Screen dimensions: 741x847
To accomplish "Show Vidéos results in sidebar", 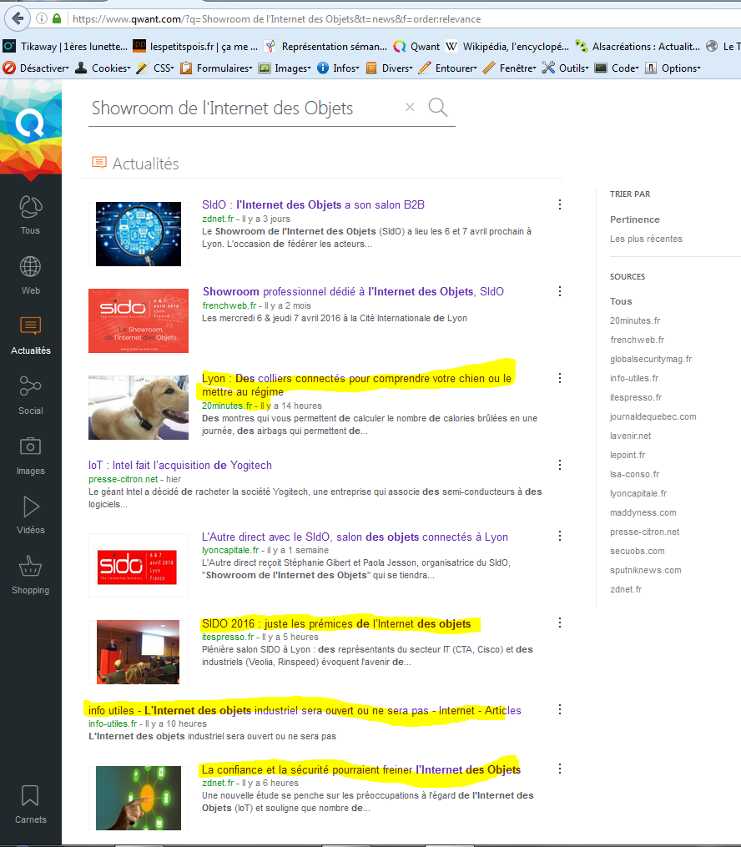I will click(x=30, y=513).
